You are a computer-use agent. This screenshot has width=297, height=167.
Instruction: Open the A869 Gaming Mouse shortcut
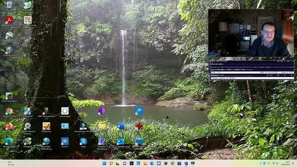point(46,111)
